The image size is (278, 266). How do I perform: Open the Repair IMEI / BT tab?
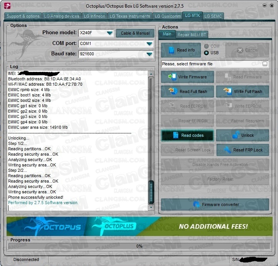tap(192, 35)
